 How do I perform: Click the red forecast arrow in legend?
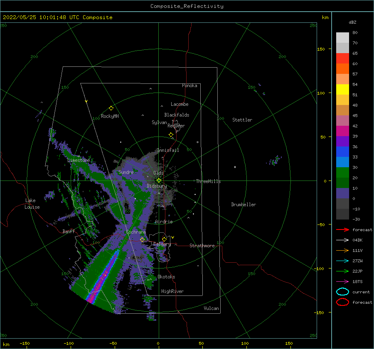(342, 229)
